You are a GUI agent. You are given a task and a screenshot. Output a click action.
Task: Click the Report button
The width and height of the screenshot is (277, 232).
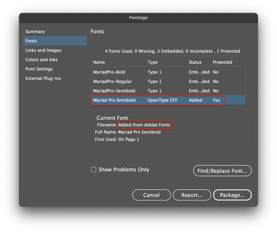coord(192,195)
